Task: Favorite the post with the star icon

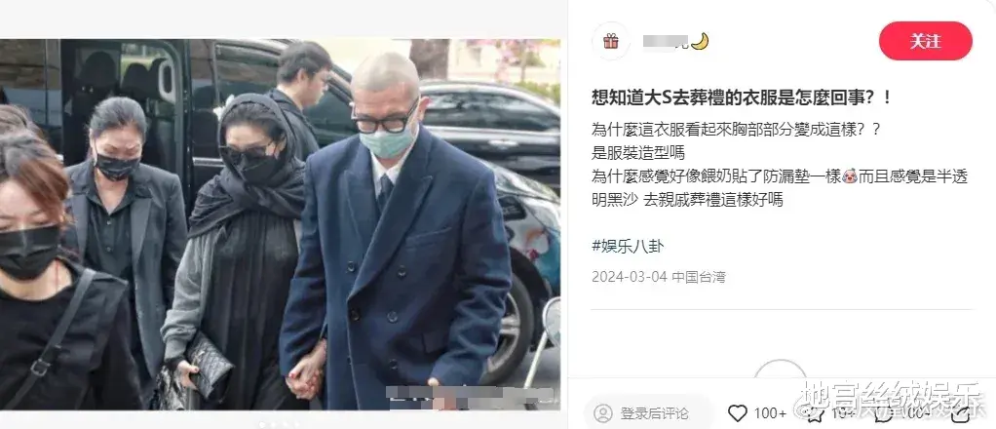Action: coord(816,413)
